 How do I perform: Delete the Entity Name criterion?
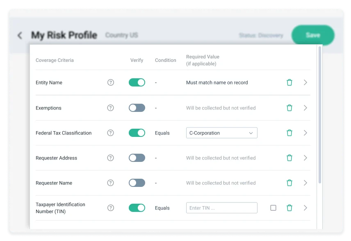pos(289,82)
